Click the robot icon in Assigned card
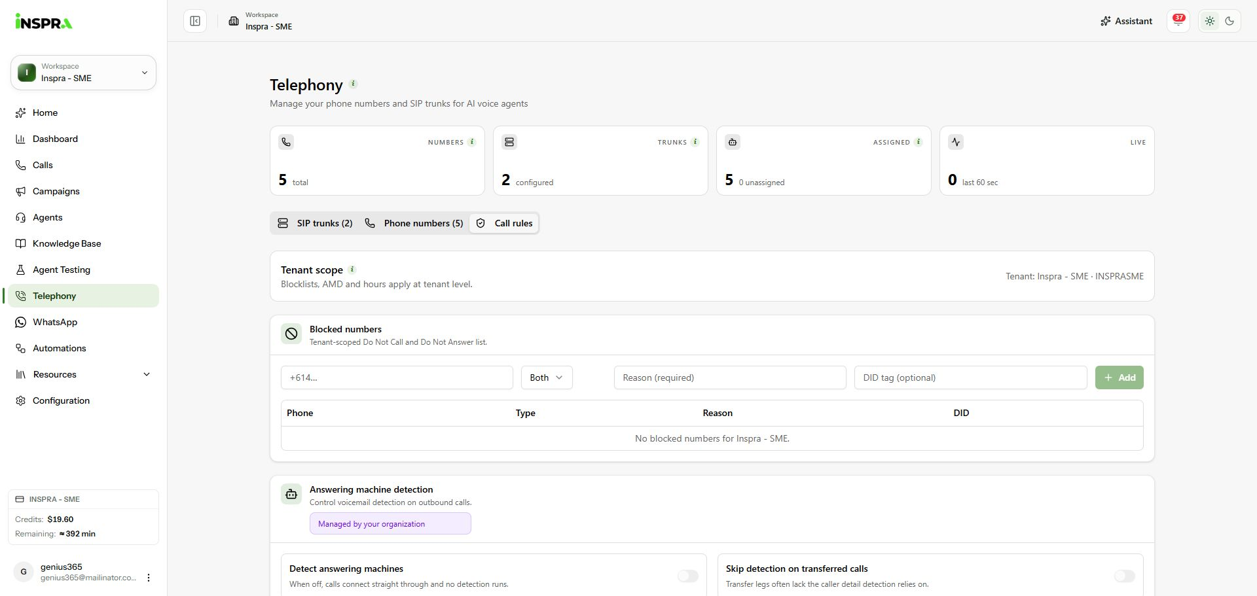Image resolution: width=1257 pixels, height=596 pixels. 733,142
